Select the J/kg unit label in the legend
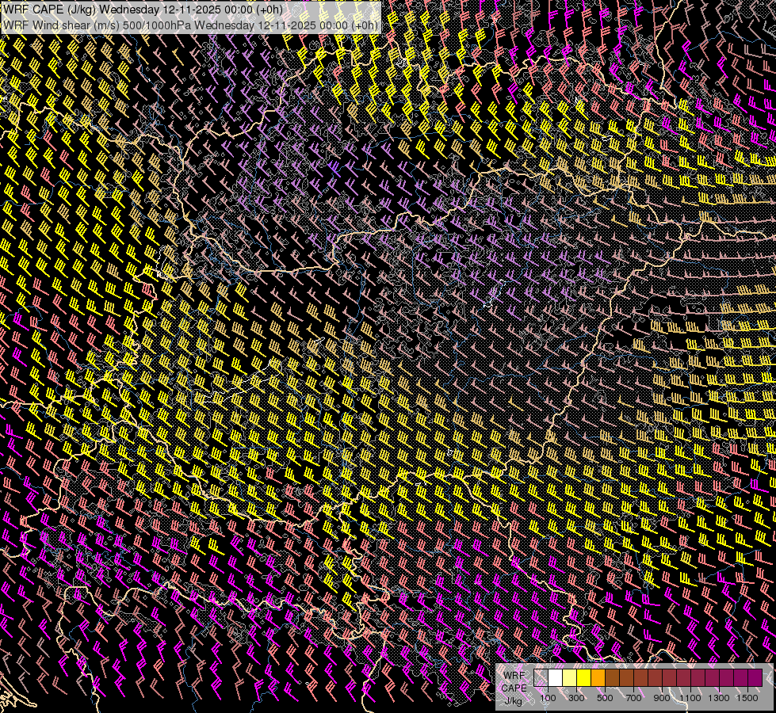 514,700
